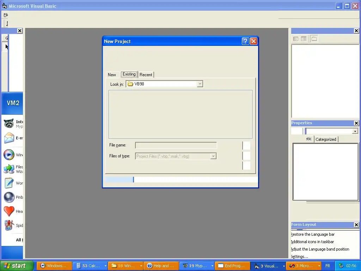Open the File menu
Viewport: 361px width, 271px height.
[x=6, y=15]
